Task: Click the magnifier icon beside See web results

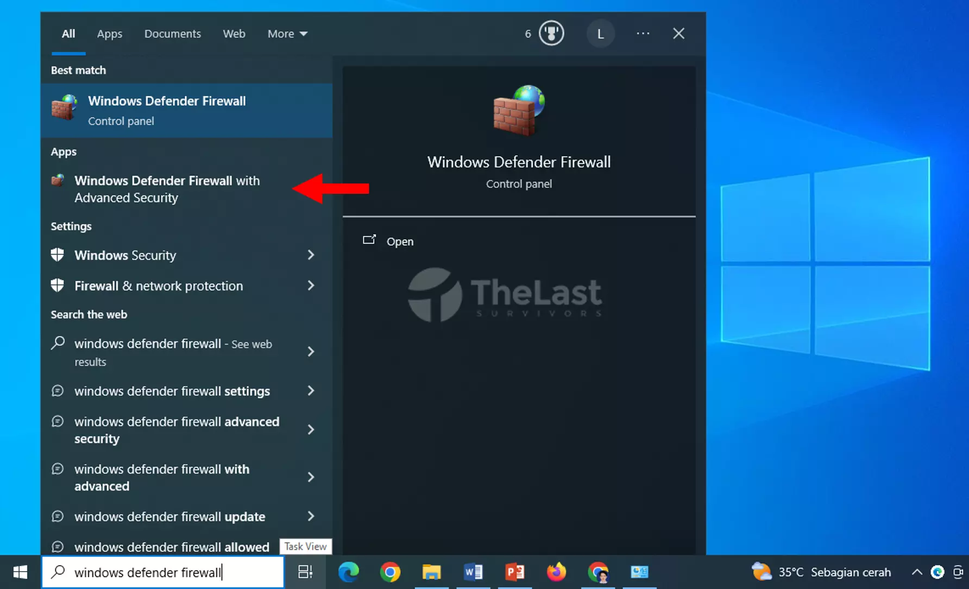Action: 58,343
